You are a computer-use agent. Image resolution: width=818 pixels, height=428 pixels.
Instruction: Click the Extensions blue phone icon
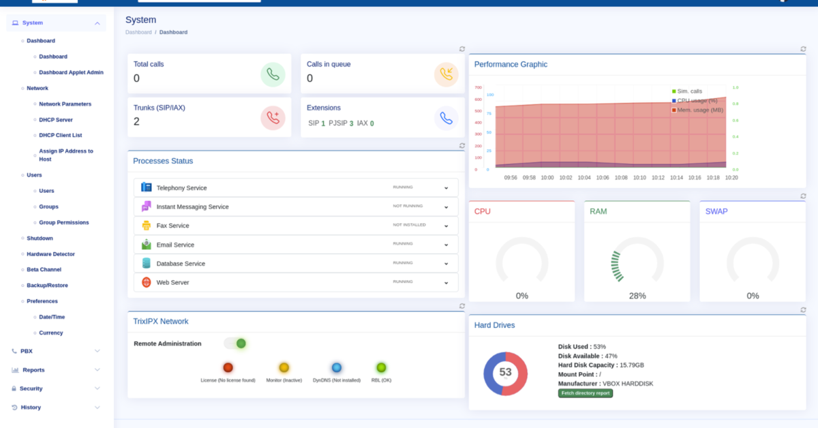446,118
